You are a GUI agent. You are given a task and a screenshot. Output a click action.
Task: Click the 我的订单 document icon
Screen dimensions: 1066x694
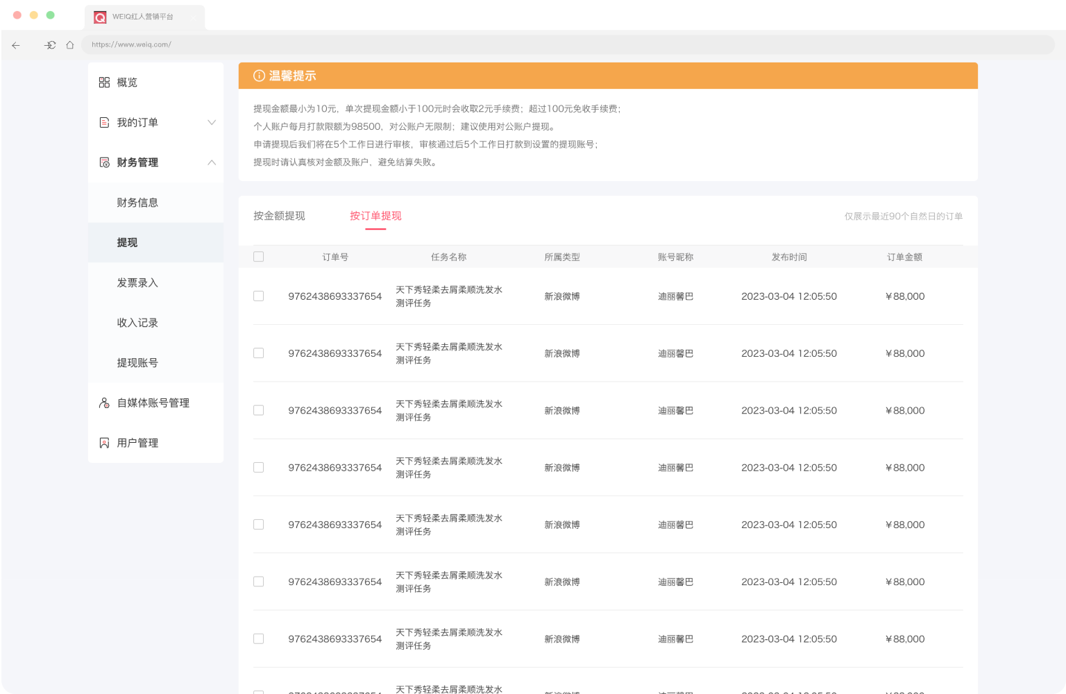103,122
